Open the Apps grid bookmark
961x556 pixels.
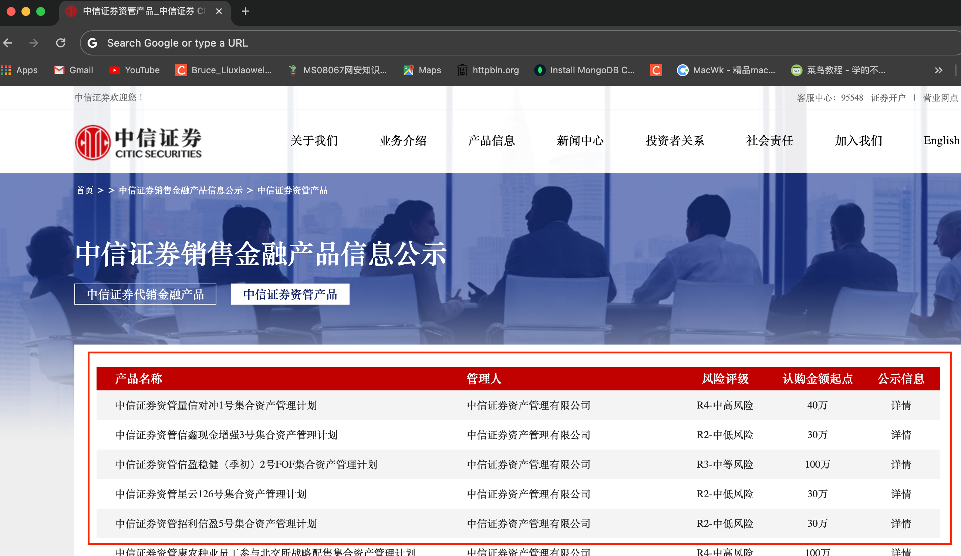(x=19, y=70)
